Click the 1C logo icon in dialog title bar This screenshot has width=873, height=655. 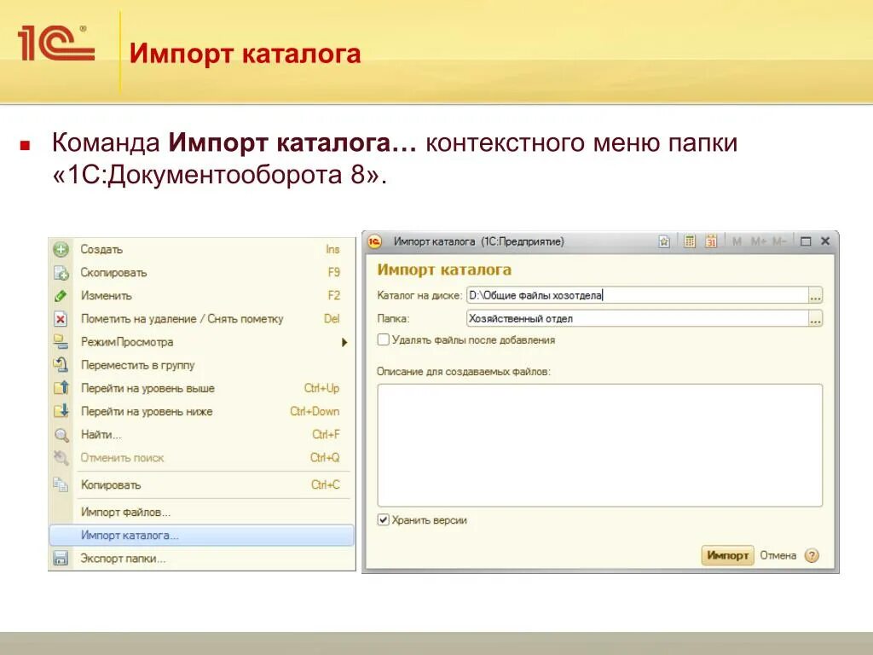pyautogui.click(x=375, y=241)
